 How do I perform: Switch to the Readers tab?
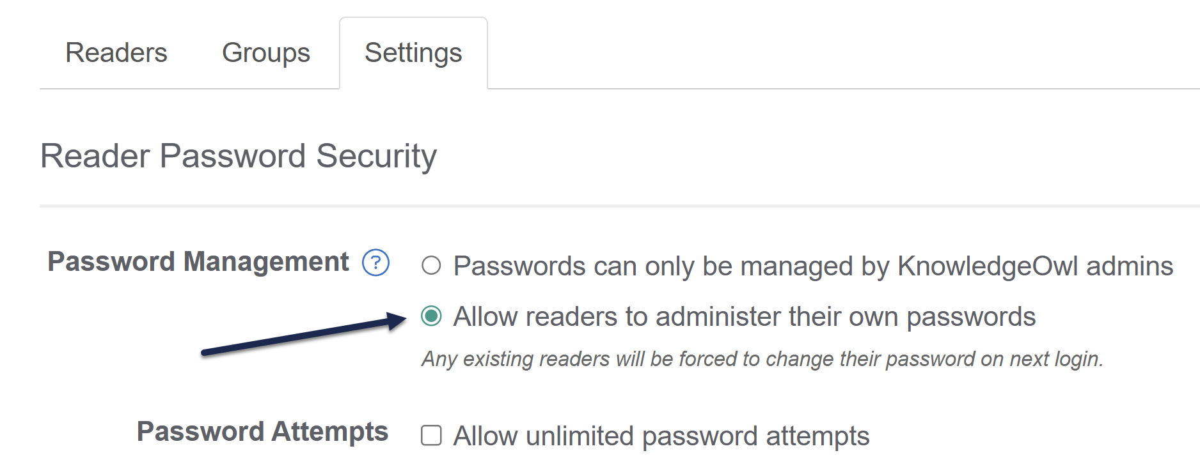(x=116, y=52)
